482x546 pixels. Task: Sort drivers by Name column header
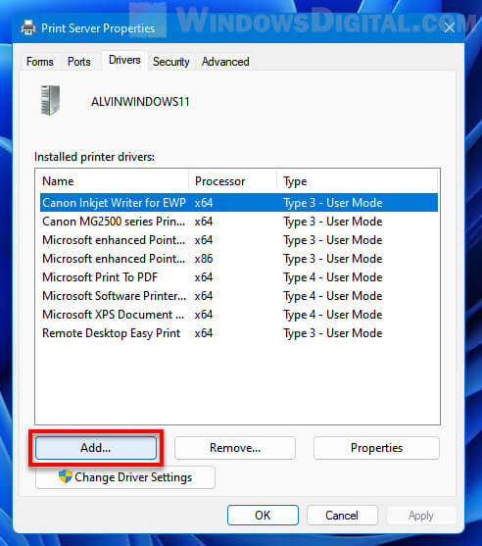point(115,181)
